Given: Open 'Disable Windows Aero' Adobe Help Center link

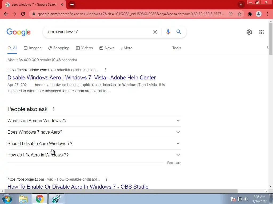Looking at the screenshot, I should coord(82,78).
